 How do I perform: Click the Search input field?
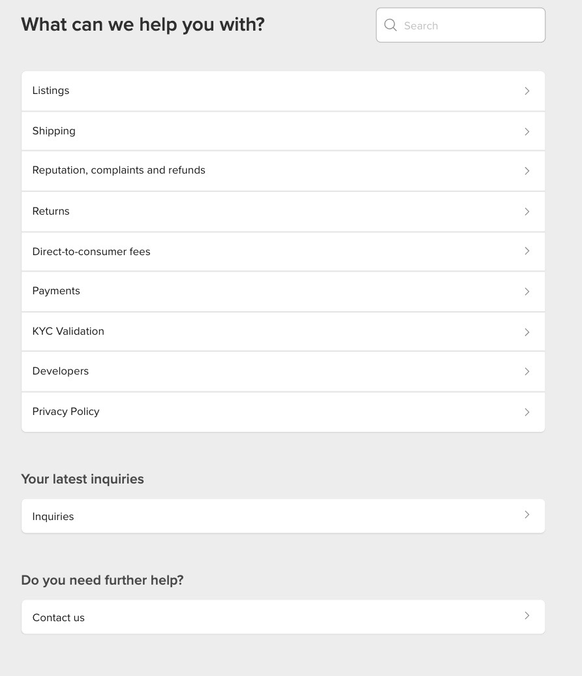tap(461, 25)
